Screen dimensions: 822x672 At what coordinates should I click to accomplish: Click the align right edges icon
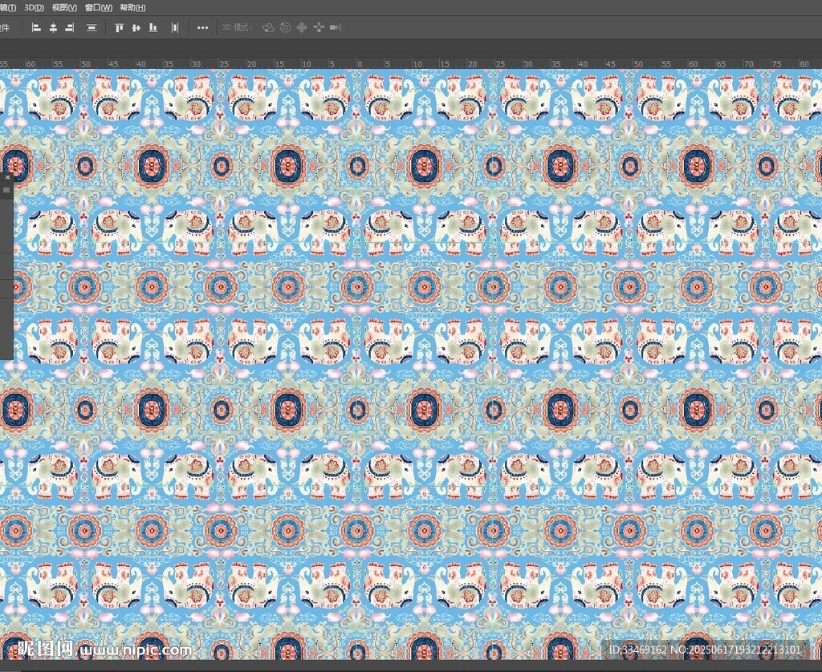(x=70, y=27)
